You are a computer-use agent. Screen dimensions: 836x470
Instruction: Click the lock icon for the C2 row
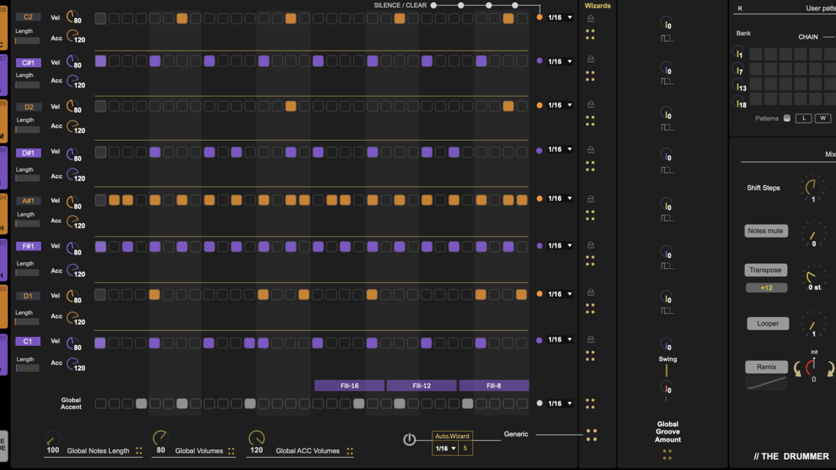pyautogui.click(x=590, y=19)
